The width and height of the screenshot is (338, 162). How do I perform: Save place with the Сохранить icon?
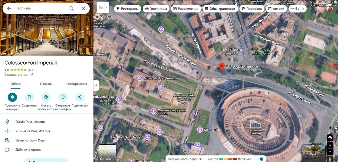[29, 97]
